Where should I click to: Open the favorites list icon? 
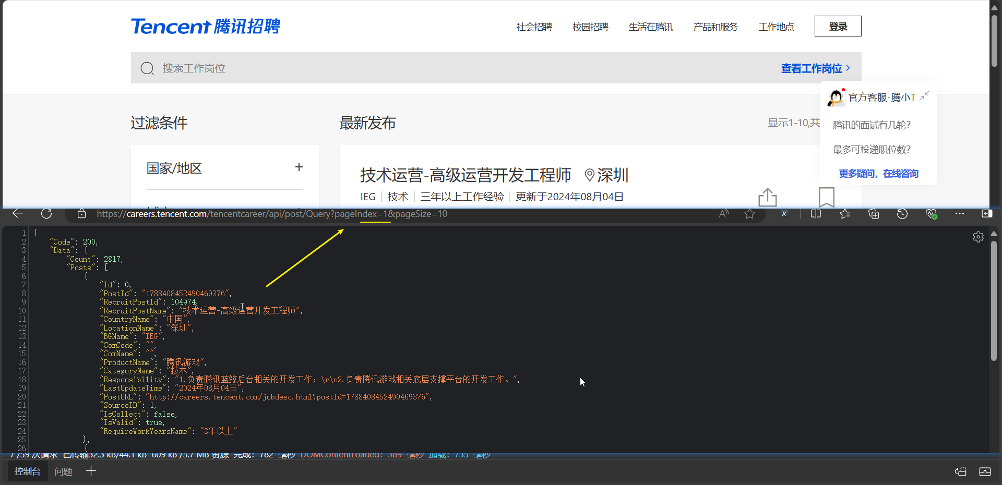point(845,213)
